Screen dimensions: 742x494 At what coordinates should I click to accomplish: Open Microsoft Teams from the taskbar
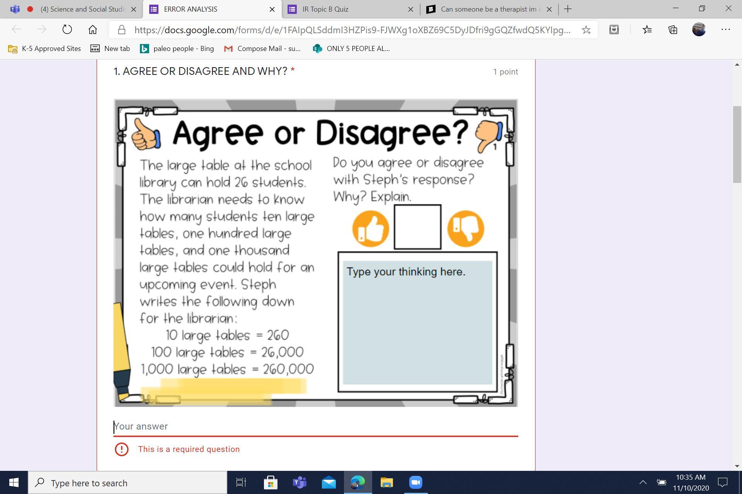[300, 482]
